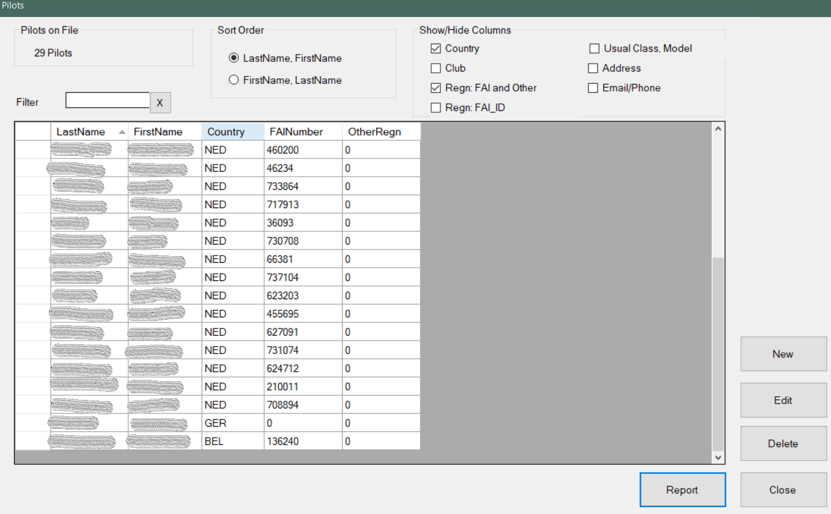The width and height of the screenshot is (831, 514).
Task: Sort by the OtherRegn column header
Action: [381, 132]
